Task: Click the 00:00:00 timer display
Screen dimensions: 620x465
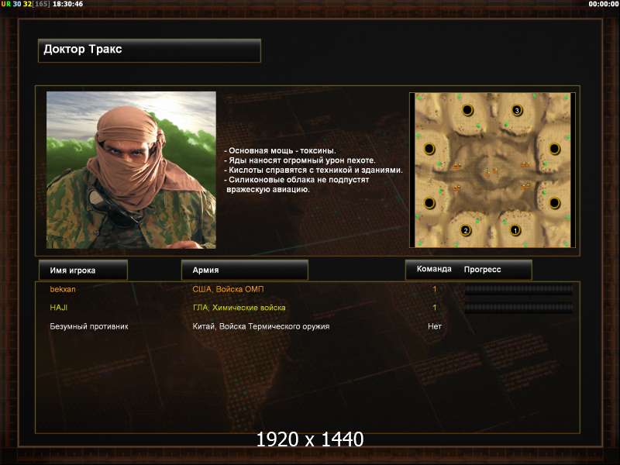Action: point(603,4)
